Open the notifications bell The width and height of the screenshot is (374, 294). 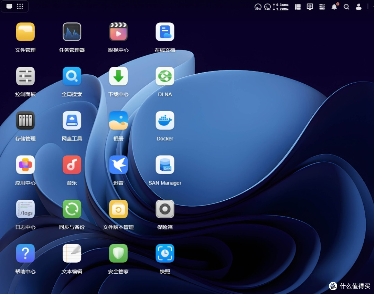[335, 7]
